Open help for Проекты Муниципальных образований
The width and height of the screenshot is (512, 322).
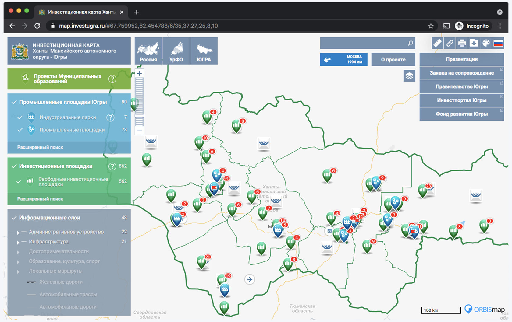click(112, 79)
